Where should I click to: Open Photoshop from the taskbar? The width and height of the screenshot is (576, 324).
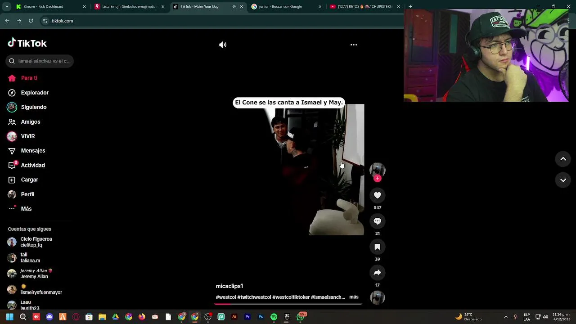pyautogui.click(x=261, y=317)
